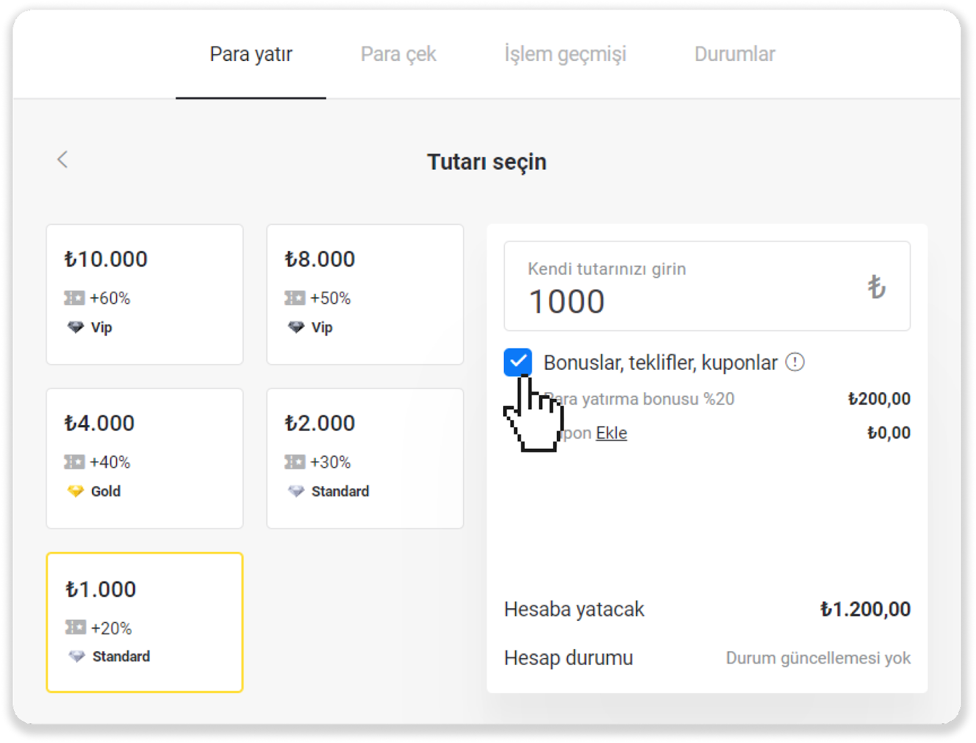Viewport: 976px width, 743px height.
Task: Select the highlighted ₺1.000 amount card
Action: click(x=145, y=622)
